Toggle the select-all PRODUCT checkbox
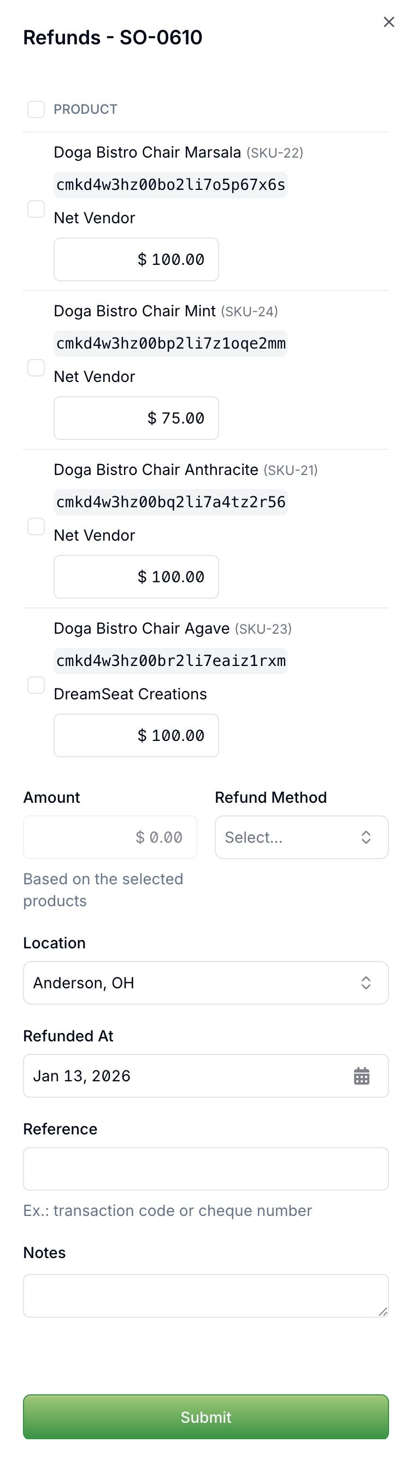Image resolution: width=412 pixels, height=1460 pixels. click(x=36, y=109)
